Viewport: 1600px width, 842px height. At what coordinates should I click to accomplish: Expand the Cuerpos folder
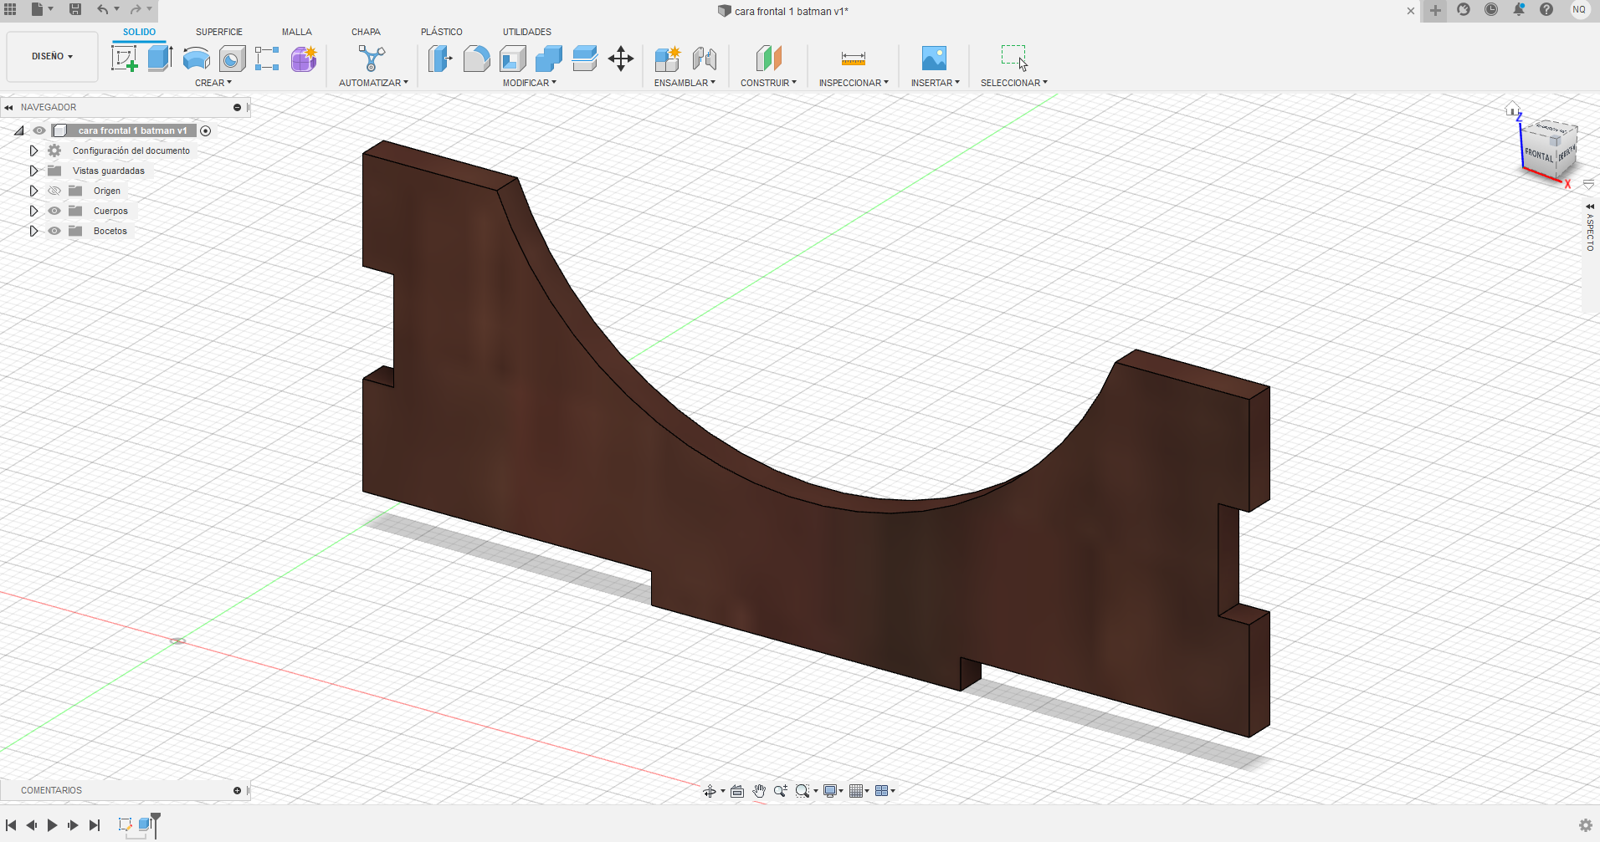coord(33,211)
